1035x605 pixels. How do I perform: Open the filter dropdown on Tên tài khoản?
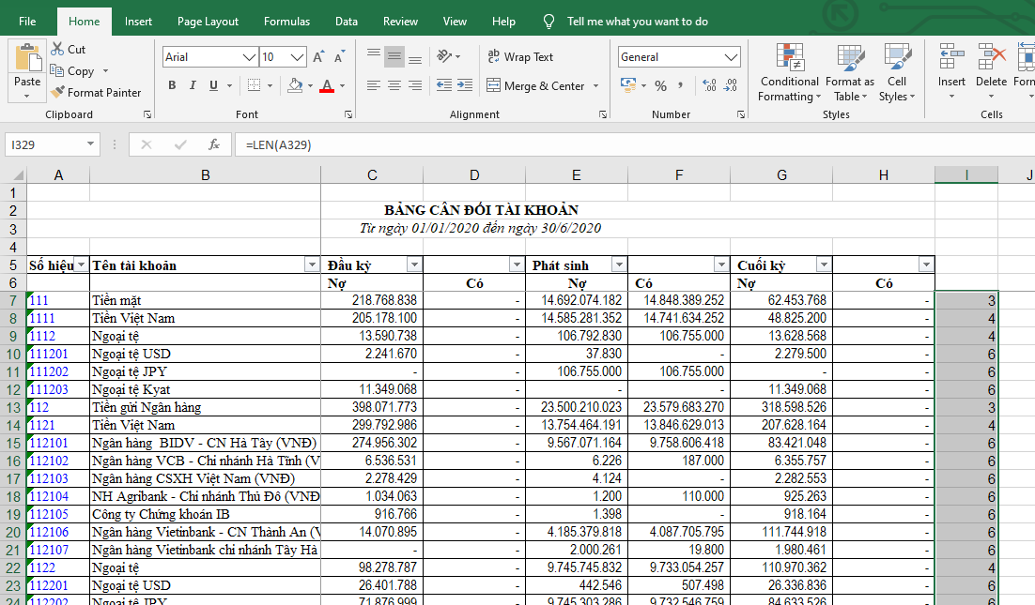(x=310, y=265)
